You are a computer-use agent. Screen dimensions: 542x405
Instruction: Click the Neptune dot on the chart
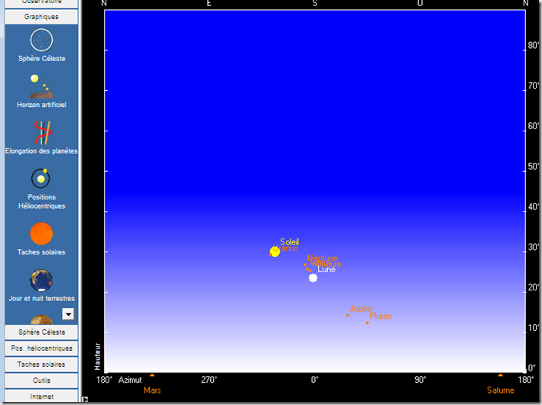click(305, 265)
